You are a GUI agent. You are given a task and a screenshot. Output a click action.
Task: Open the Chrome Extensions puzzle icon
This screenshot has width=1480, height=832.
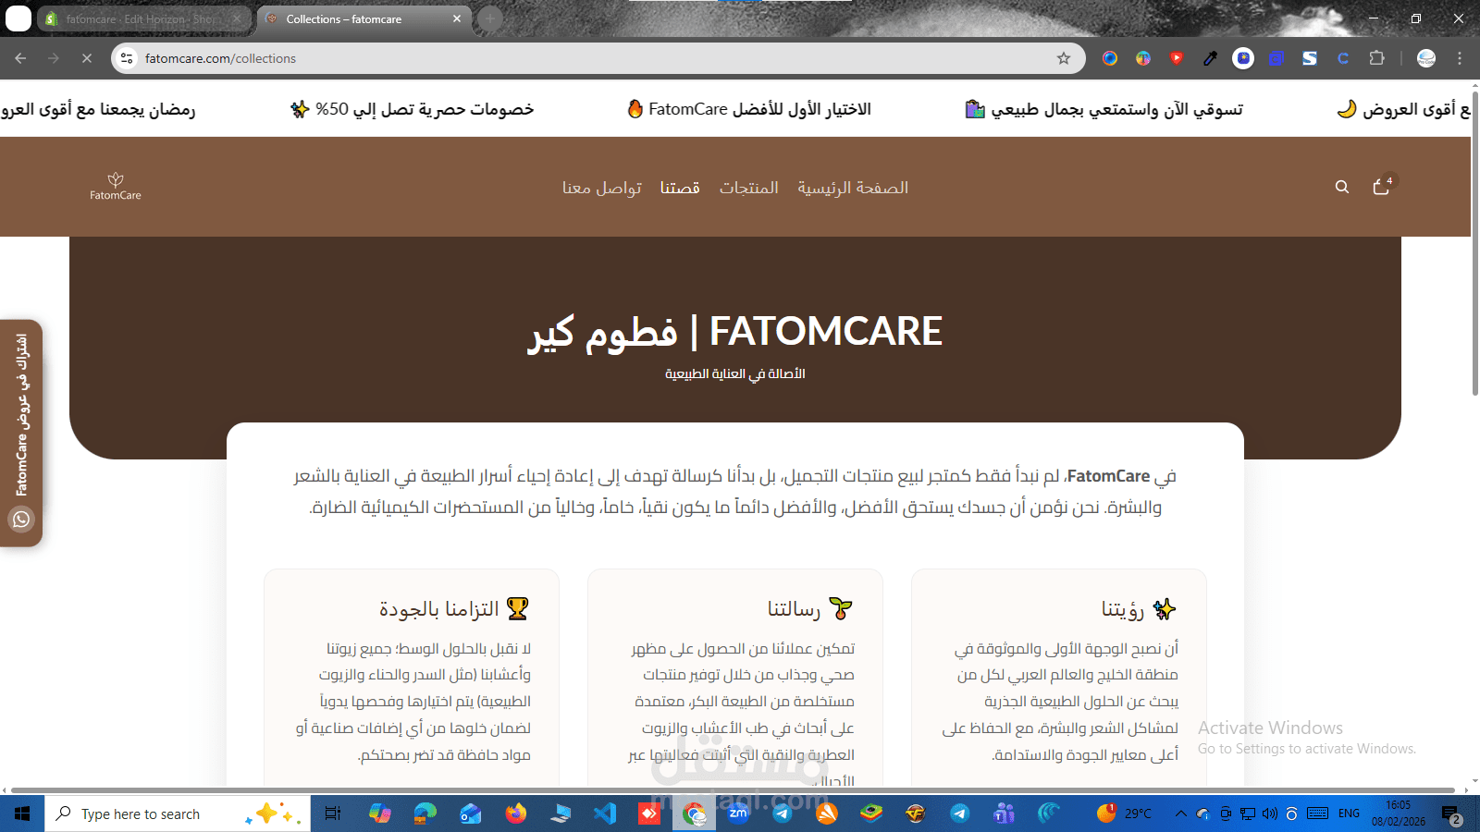point(1376,58)
